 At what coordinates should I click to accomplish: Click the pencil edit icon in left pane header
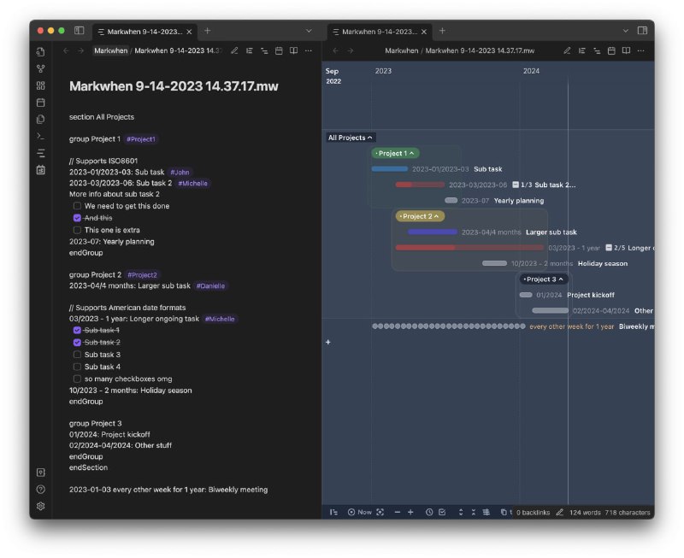click(234, 50)
